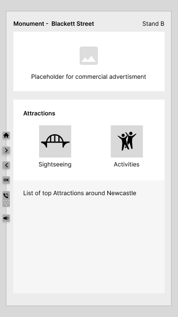
Task: Click the back chevron side button
Action: point(6,165)
